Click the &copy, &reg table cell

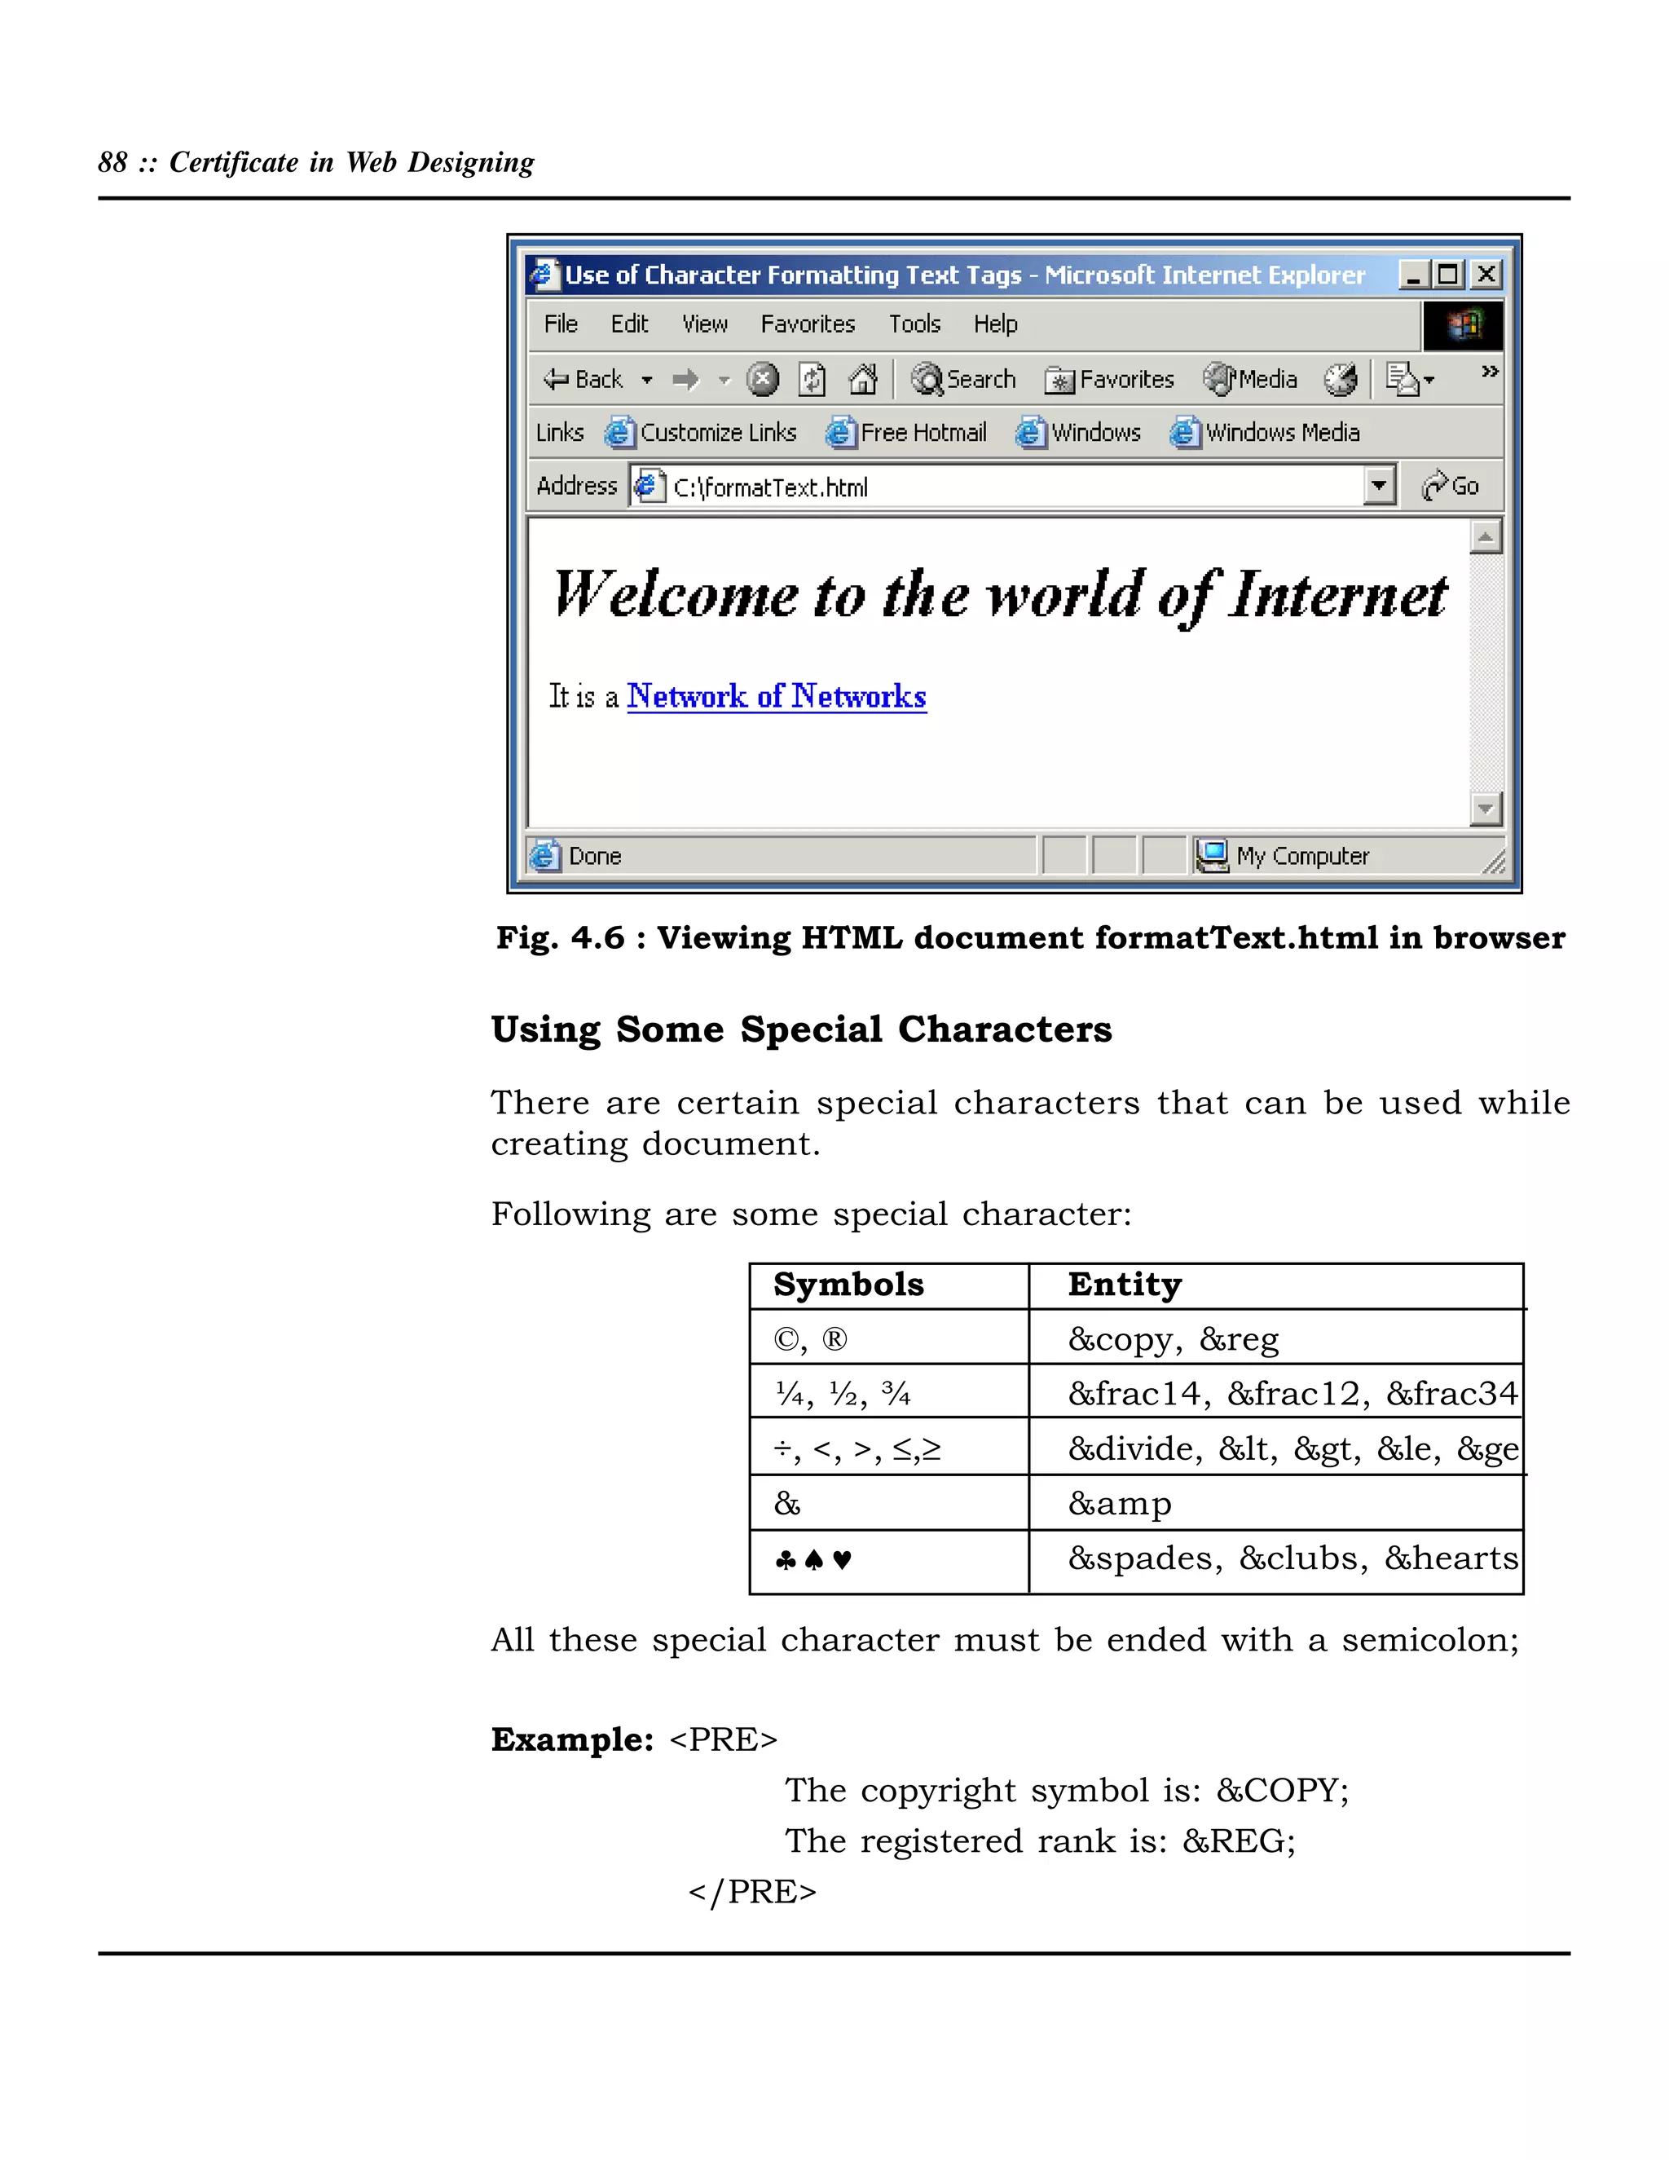pos(1275,1337)
